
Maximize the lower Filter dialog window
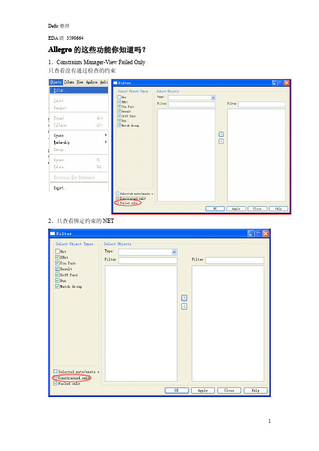tap(259, 234)
